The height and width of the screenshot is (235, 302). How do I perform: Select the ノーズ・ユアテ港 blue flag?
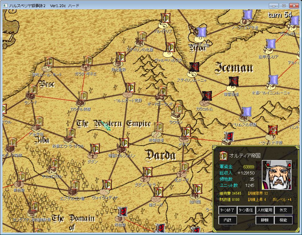point(248,15)
